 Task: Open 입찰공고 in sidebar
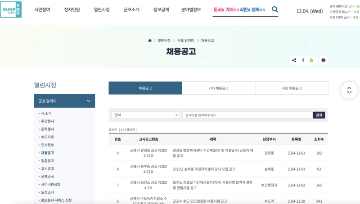point(48,161)
